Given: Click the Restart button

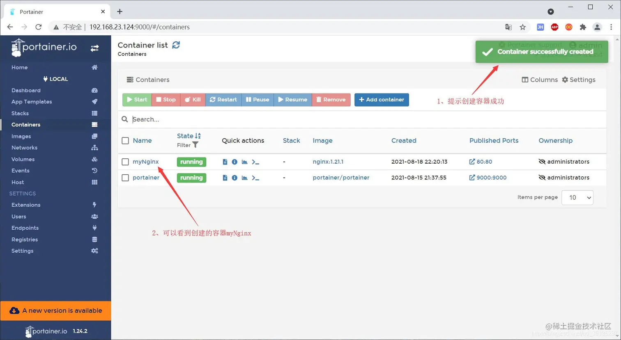Looking at the screenshot, I should point(223,100).
